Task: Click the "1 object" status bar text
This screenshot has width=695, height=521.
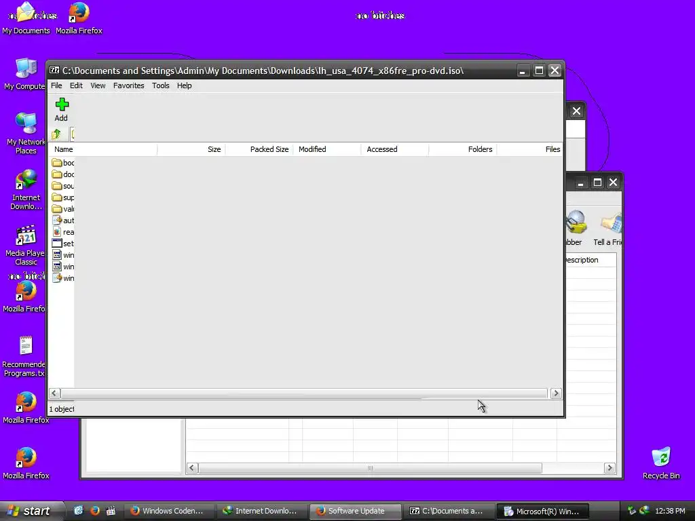Action: (62, 409)
